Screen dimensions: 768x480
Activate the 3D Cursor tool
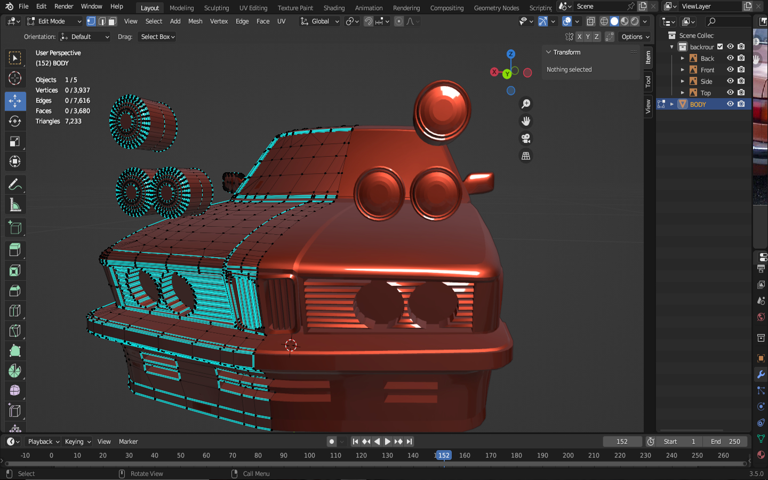click(15, 78)
